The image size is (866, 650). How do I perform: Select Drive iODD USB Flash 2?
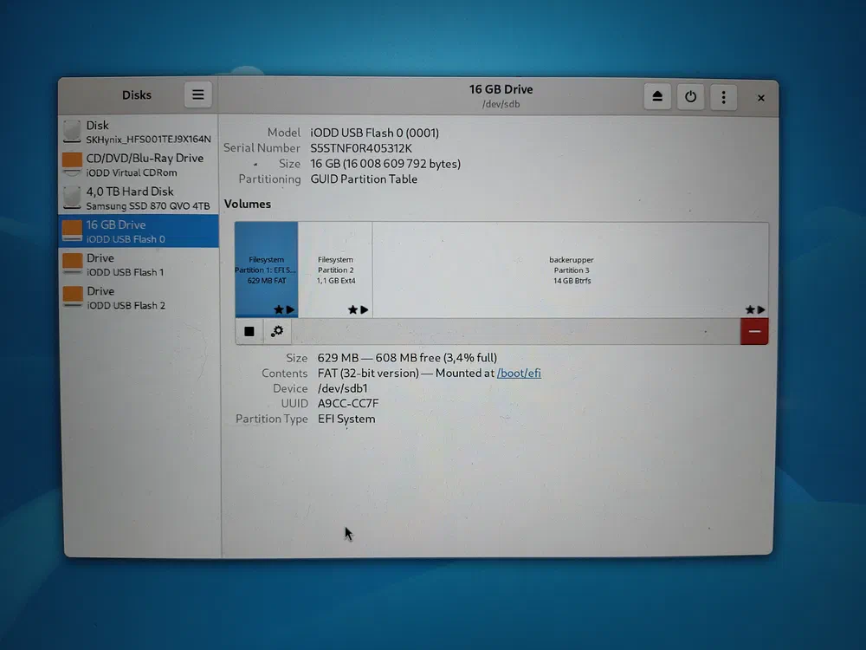click(139, 297)
